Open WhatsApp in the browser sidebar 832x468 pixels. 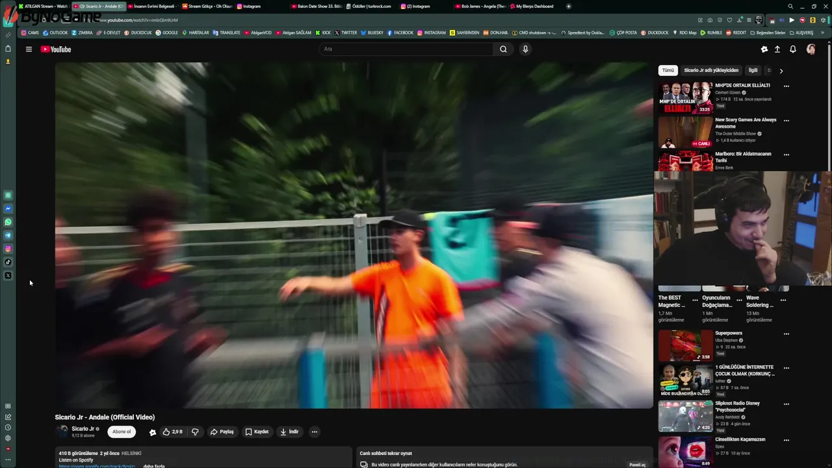[8, 222]
